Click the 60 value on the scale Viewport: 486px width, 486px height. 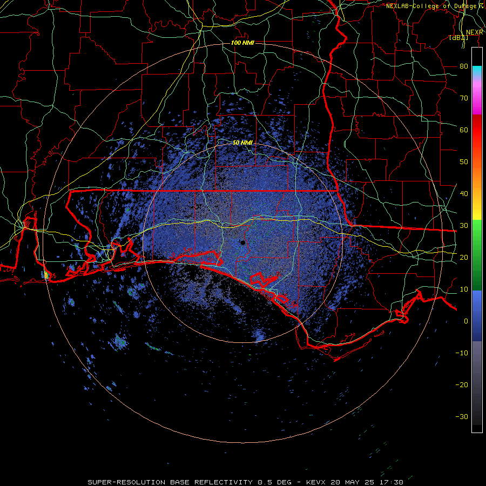pos(464,130)
